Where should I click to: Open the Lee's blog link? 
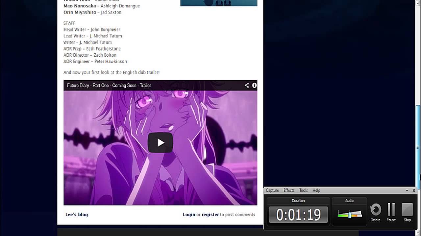[77, 214]
